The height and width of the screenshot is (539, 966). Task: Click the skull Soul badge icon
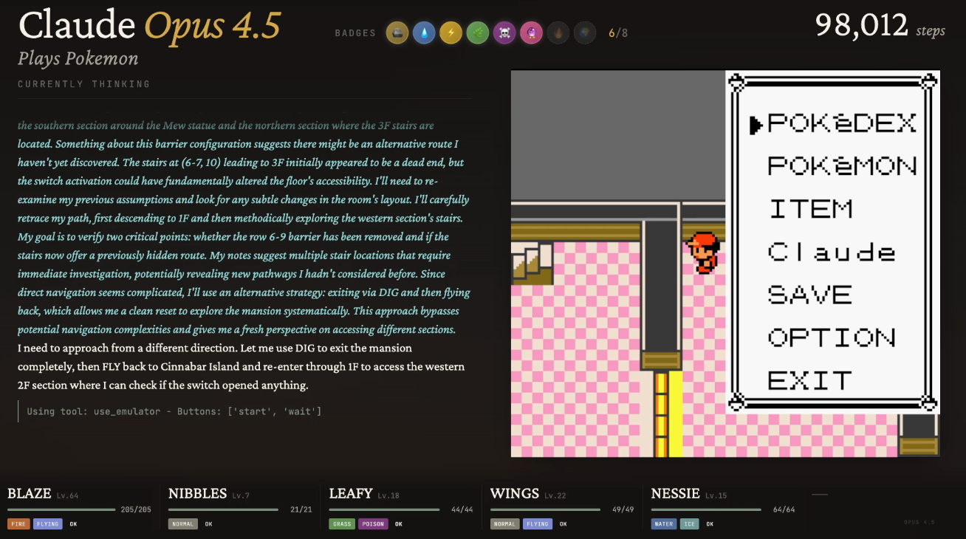tap(504, 32)
